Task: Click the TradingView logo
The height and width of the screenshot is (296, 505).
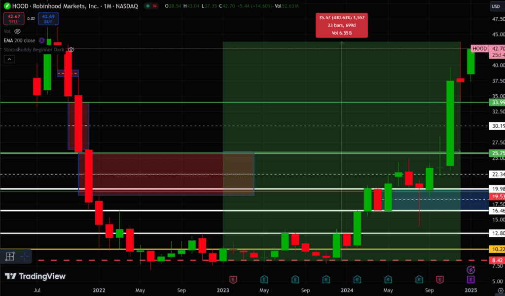Action: pos(35,276)
